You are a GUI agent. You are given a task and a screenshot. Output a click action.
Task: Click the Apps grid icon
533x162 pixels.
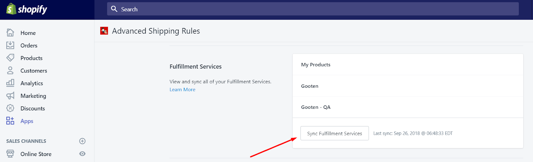pyautogui.click(x=10, y=121)
